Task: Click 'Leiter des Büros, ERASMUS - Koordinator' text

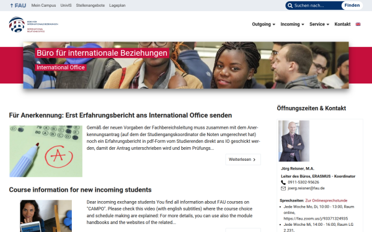Action: click(x=318, y=176)
